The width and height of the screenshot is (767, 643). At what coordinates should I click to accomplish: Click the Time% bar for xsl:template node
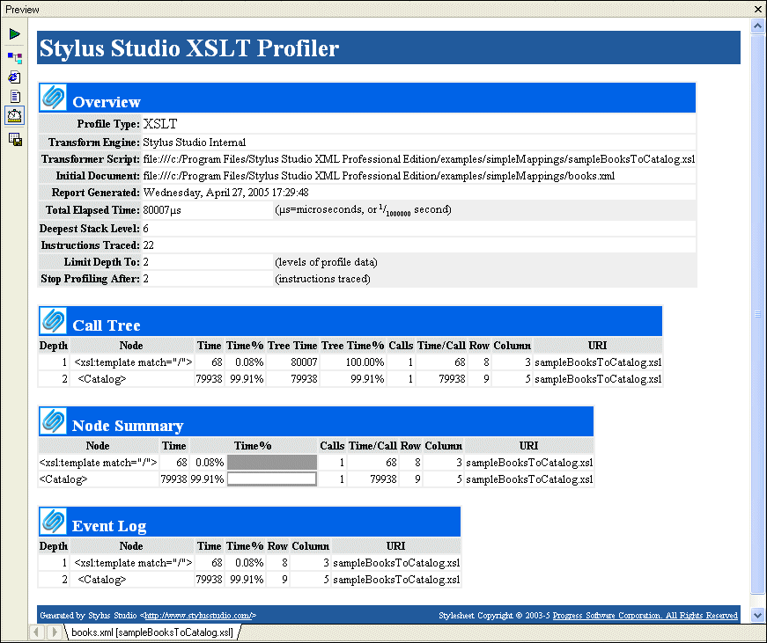[271, 462]
